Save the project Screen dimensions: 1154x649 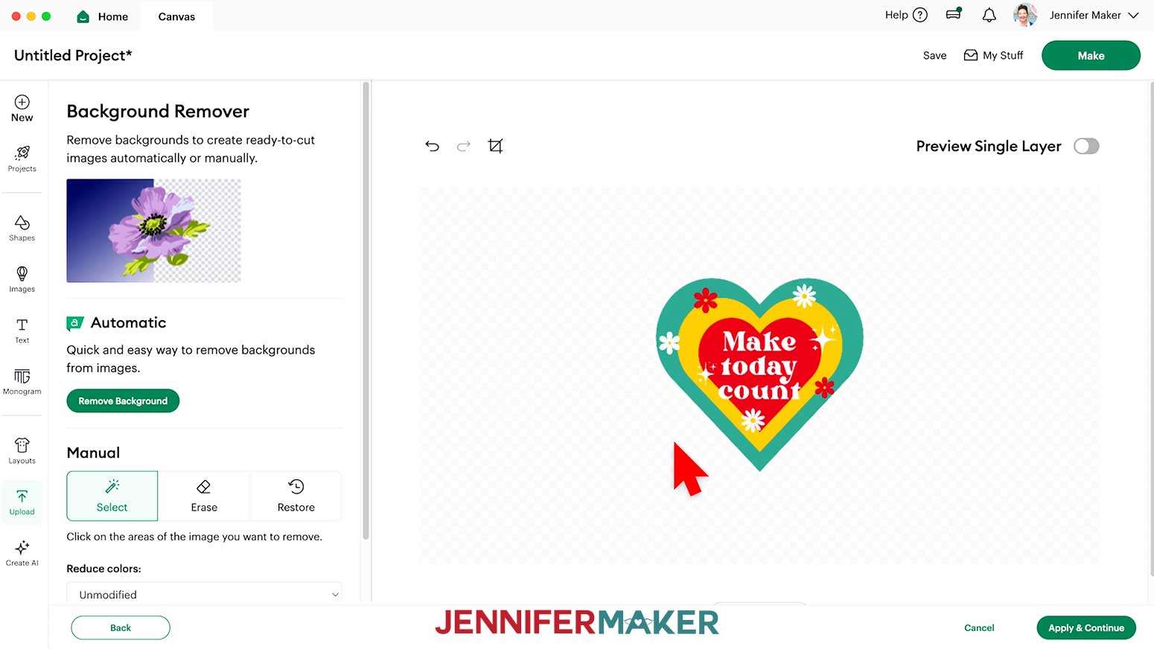[x=934, y=56]
